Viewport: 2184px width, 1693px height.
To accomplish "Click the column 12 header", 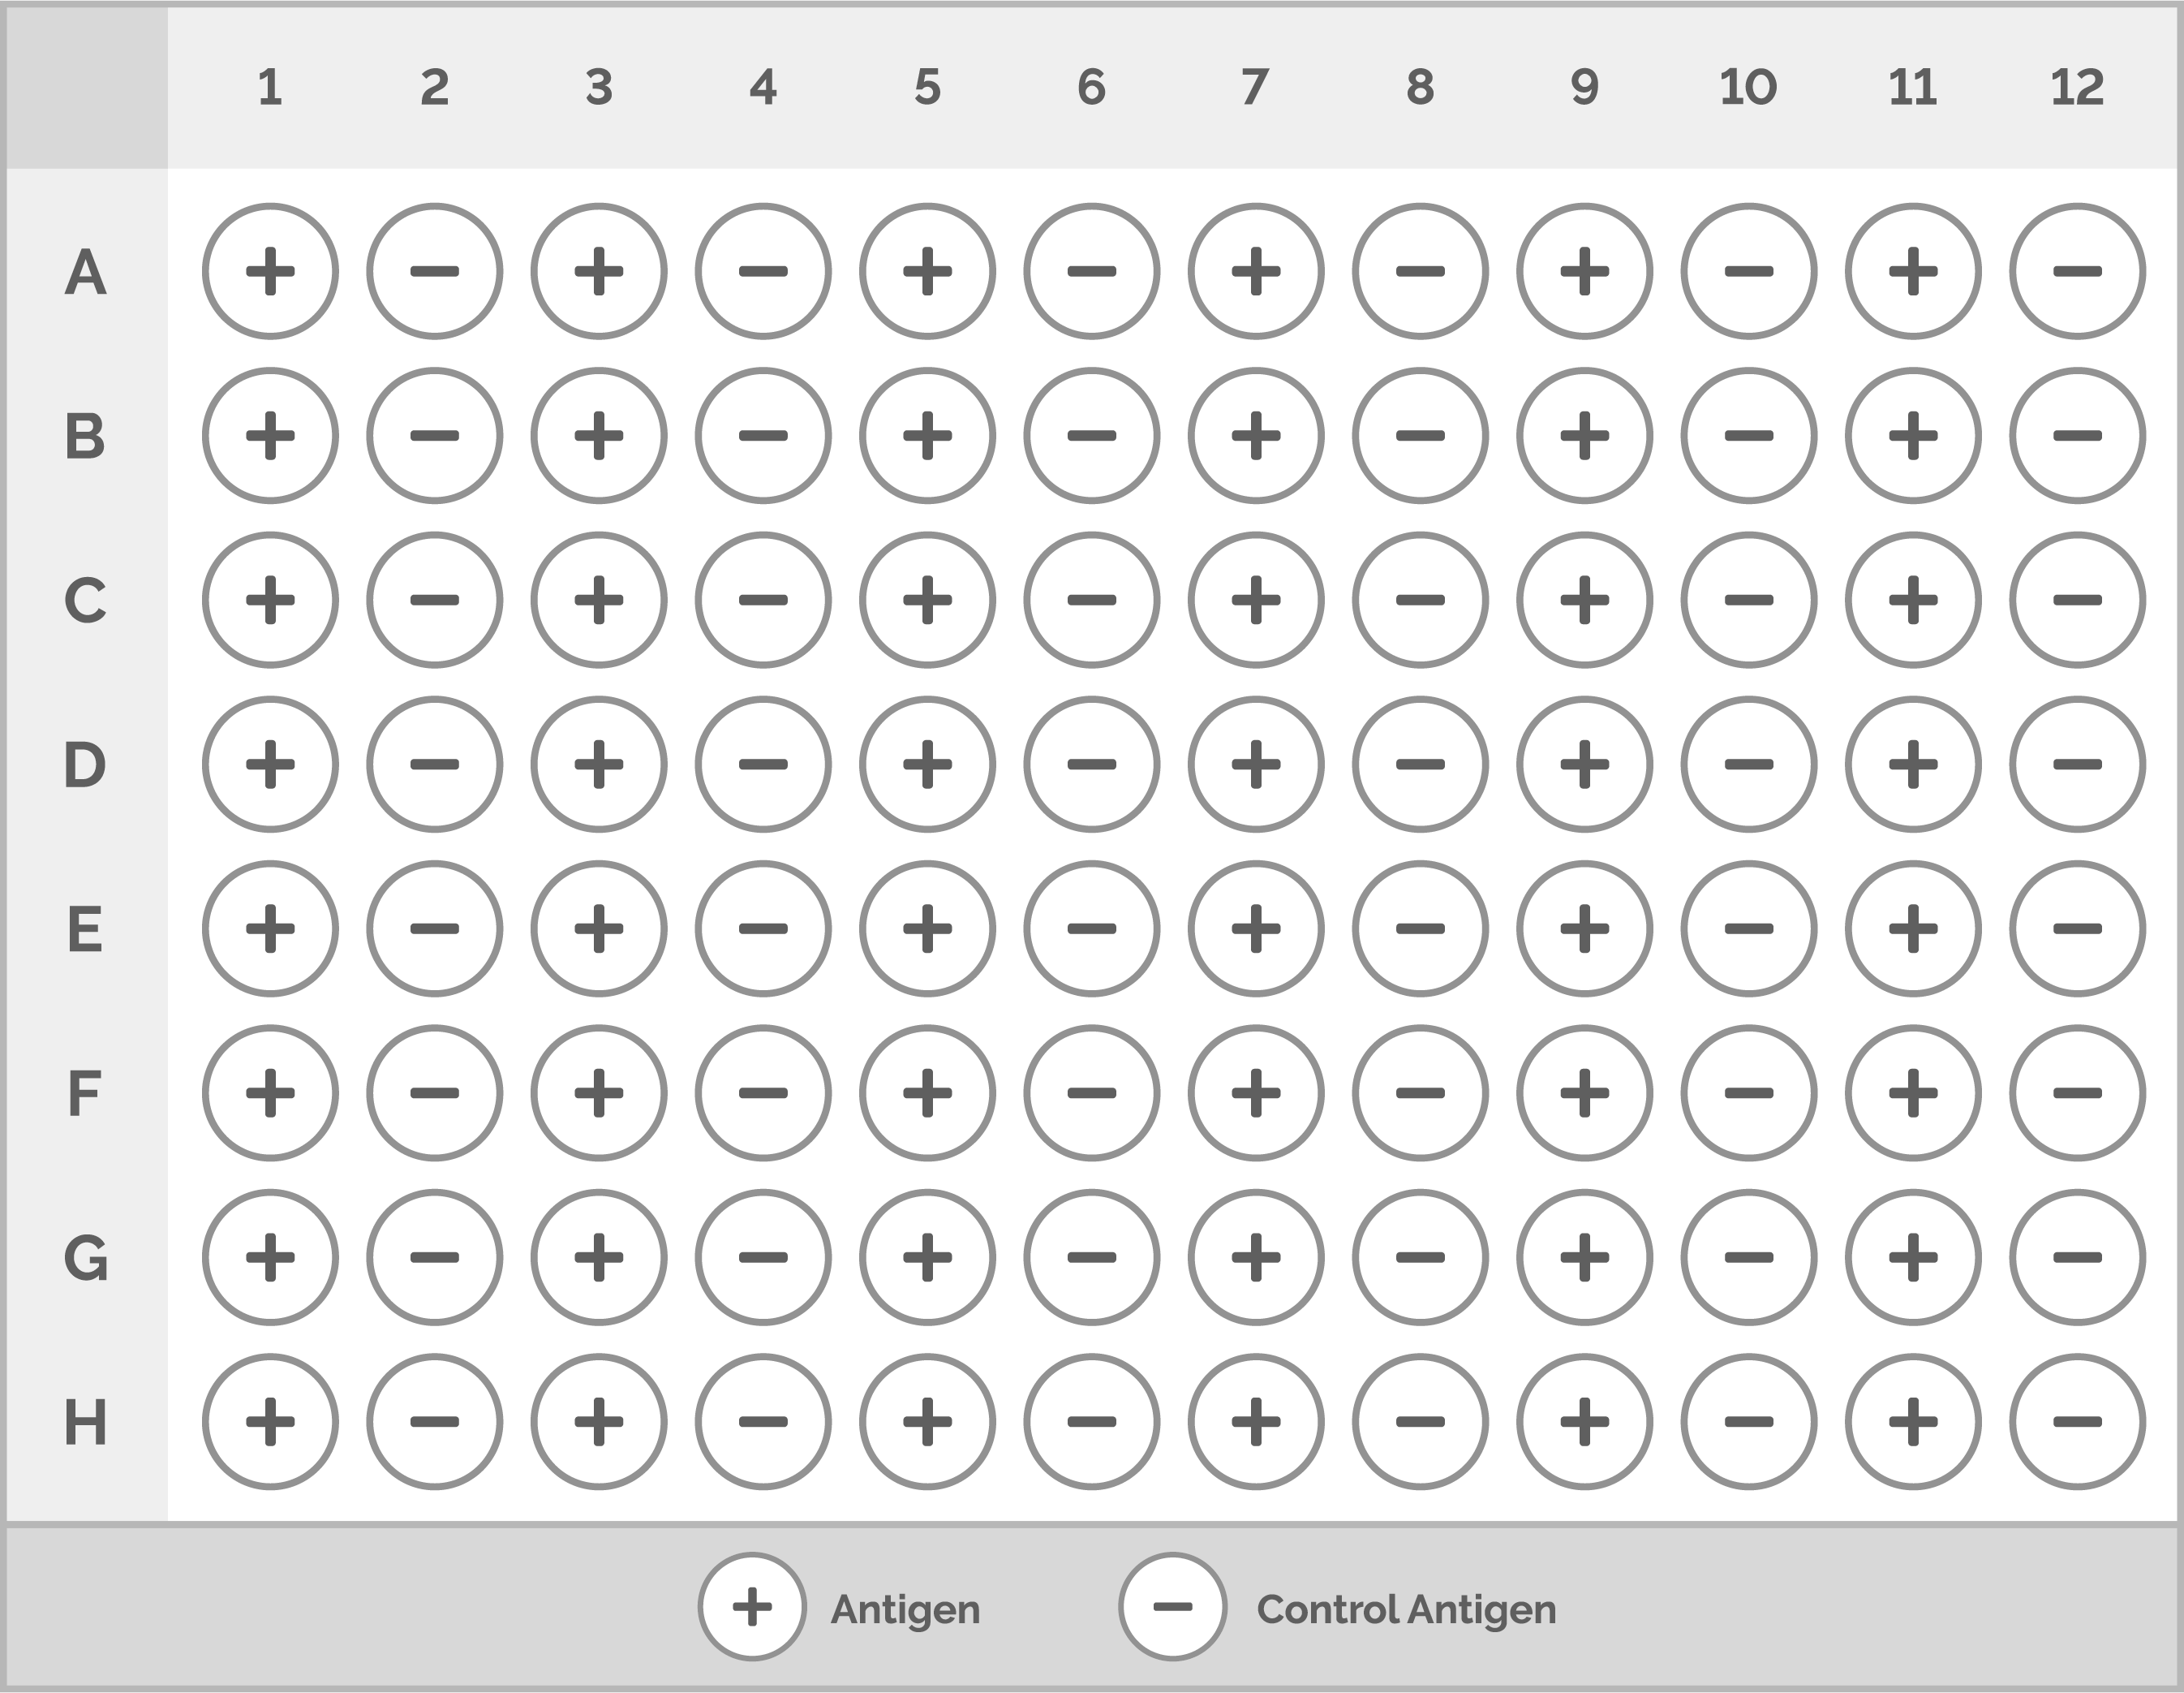I will [x=2077, y=87].
